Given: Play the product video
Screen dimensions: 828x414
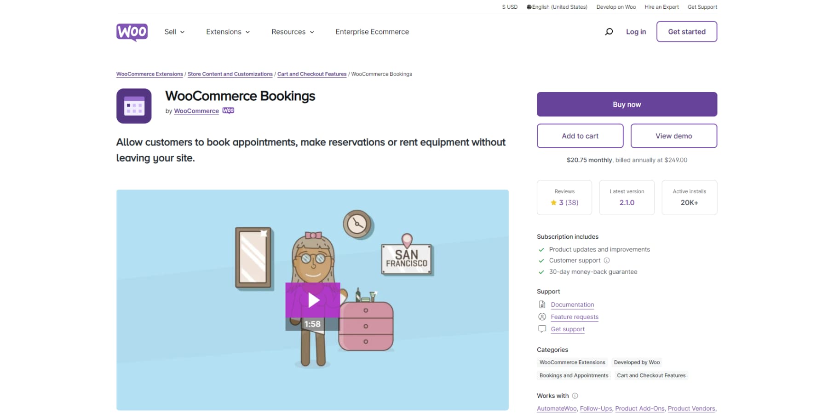Looking at the screenshot, I should click(x=313, y=300).
